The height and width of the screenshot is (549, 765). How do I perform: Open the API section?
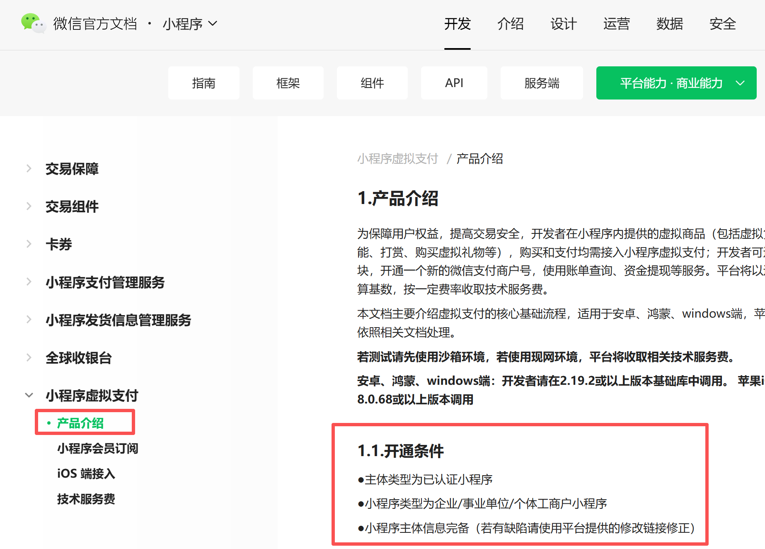click(x=454, y=83)
